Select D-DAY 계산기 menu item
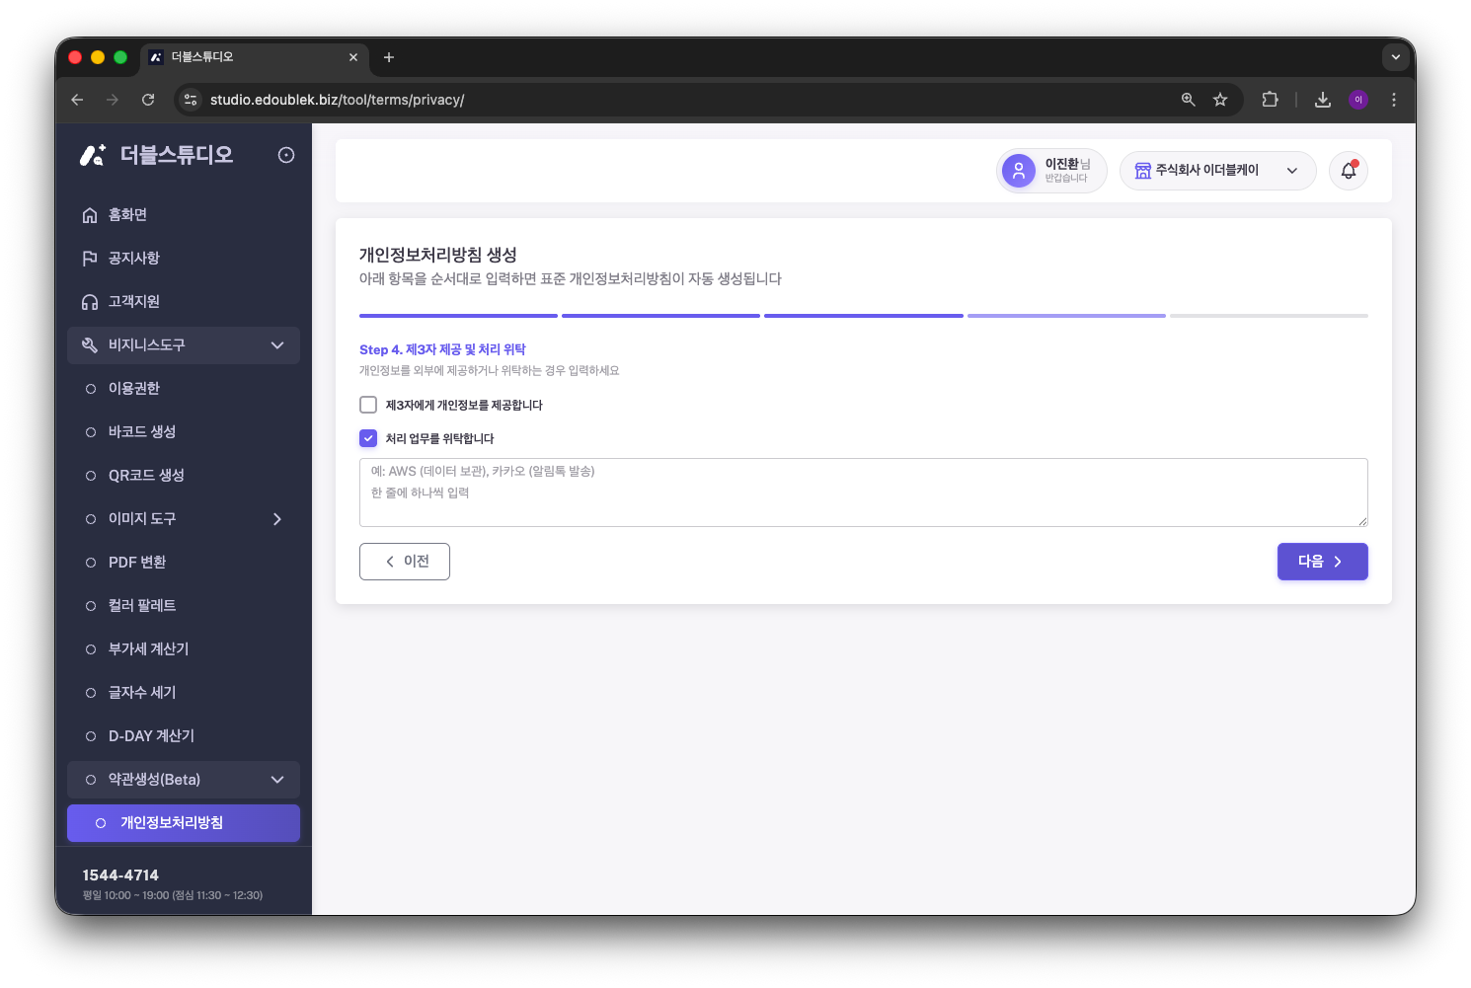This screenshot has width=1471, height=988. click(184, 736)
